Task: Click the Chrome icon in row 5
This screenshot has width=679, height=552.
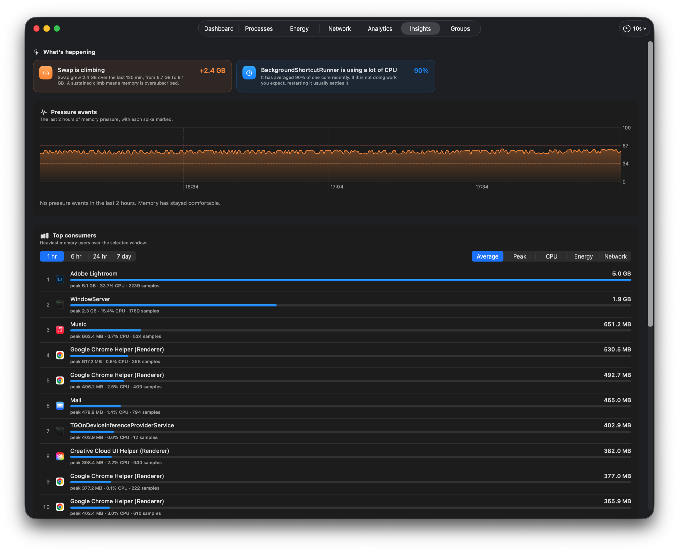Action: [x=60, y=380]
